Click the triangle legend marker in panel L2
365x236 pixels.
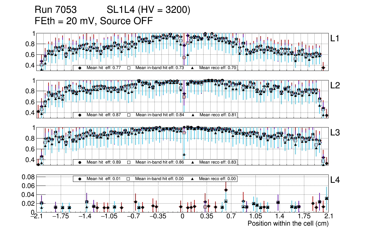[193, 115]
